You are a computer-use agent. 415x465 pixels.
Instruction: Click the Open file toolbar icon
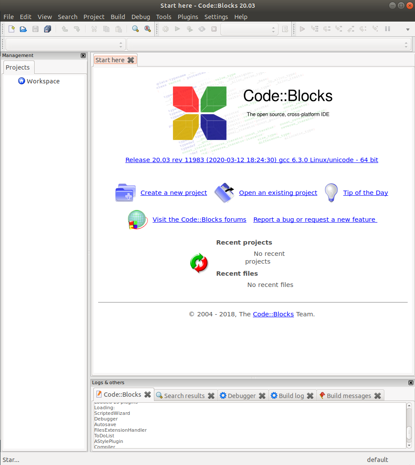click(x=23, y=29)
